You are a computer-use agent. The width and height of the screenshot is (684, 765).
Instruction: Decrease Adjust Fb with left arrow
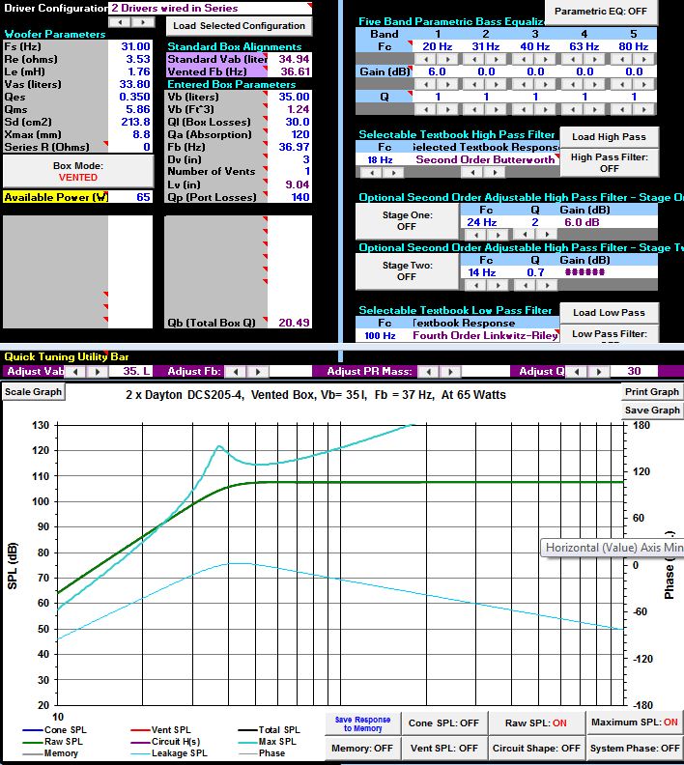click(236, 371)
